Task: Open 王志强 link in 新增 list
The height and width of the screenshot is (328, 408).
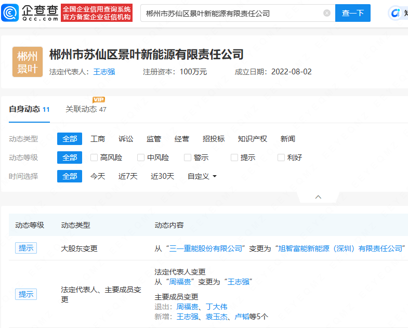Action: click(187, 317)
